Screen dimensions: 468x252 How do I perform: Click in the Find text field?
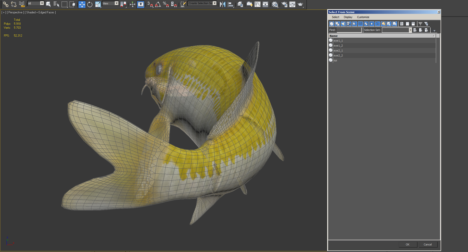pos(349,30)
